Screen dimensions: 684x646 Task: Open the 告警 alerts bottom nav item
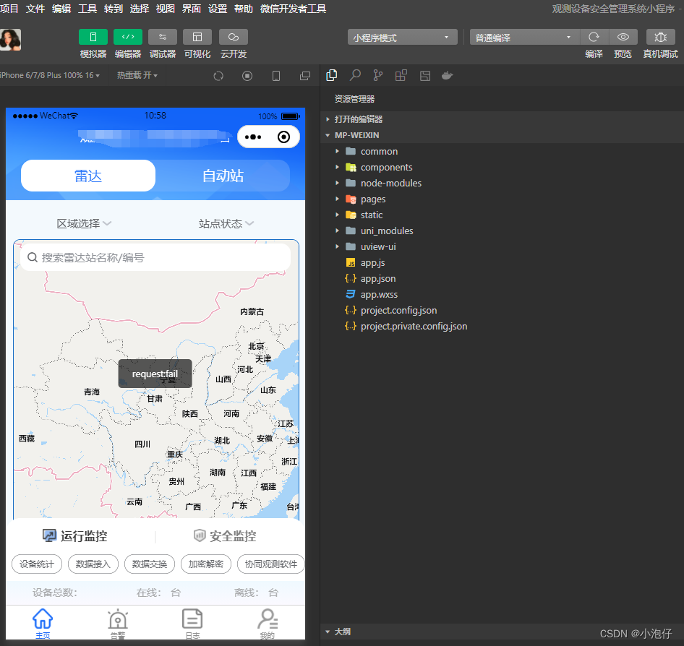116,623
